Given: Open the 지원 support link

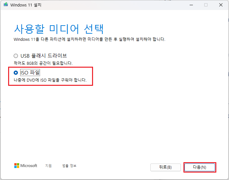Looking at the screenshot, I should click(x=48, y=166).
